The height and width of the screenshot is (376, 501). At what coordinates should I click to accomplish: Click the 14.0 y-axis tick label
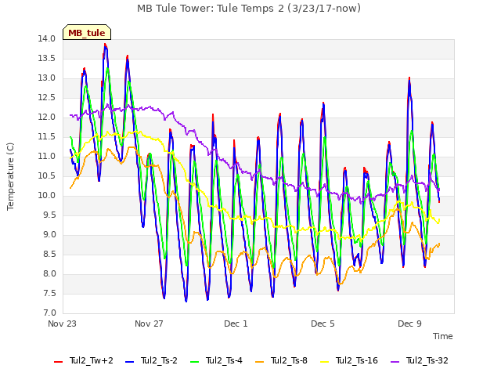47,38
